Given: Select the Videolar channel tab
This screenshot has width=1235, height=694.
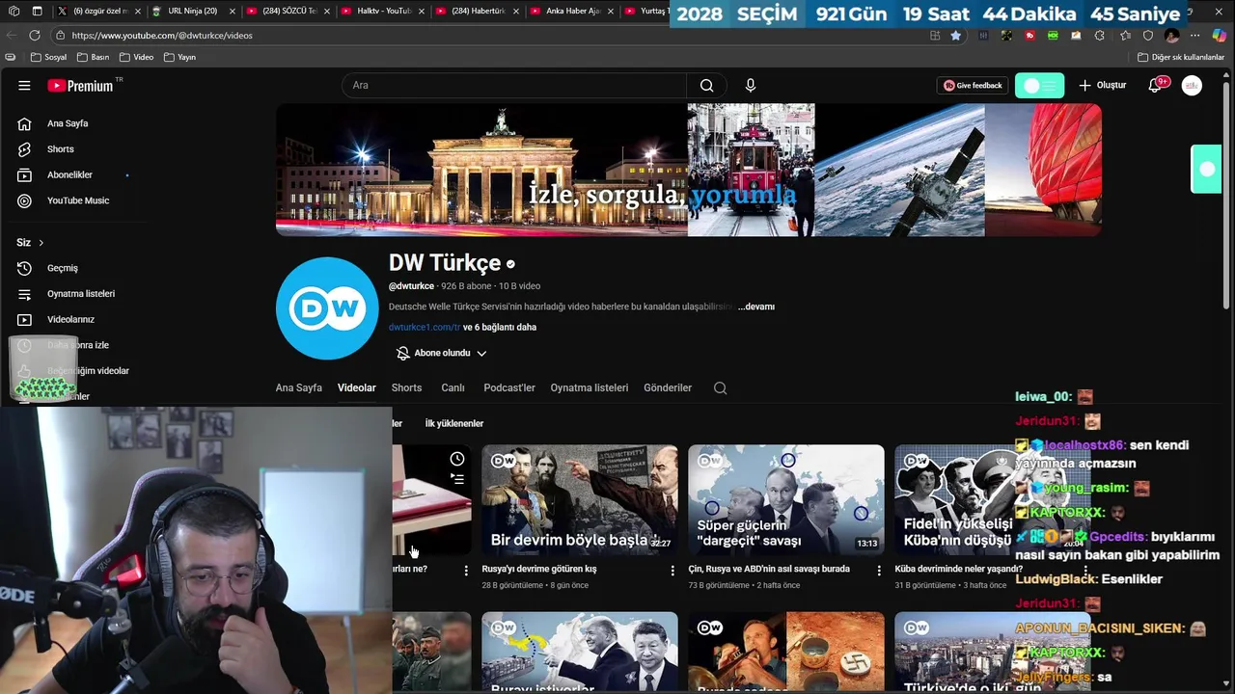Looking at the screenshot, I should tap(357, 388).
